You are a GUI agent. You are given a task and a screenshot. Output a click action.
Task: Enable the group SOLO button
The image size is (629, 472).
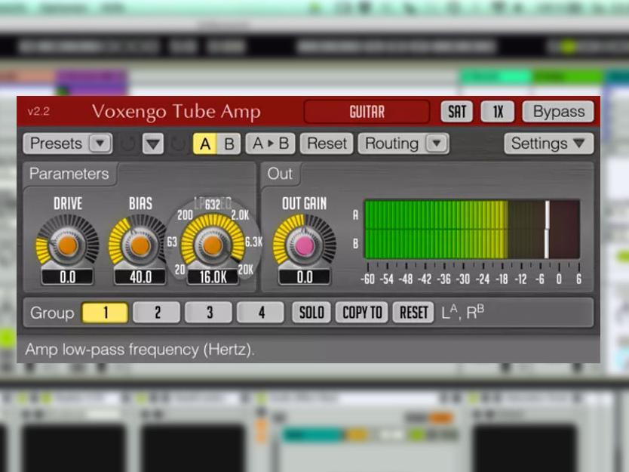(x=311, y=313)
